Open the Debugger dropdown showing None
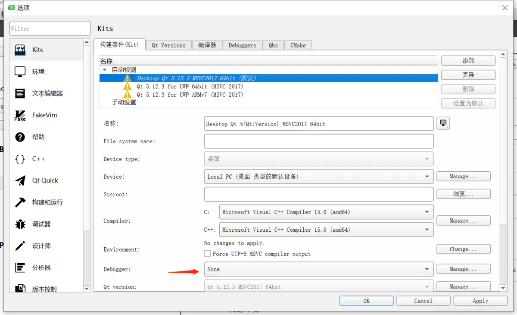This screenshot has width=517, height=315. pos(319,269)
